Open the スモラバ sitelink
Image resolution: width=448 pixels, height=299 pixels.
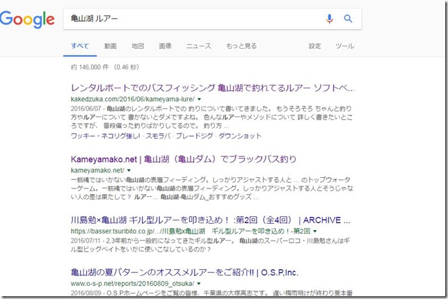[158, 136]
